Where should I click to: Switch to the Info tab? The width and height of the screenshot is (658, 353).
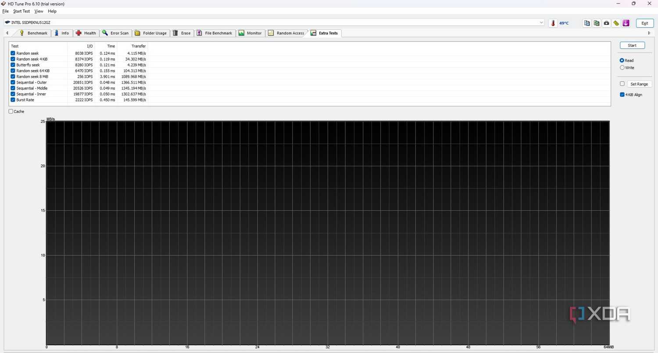tap(61, 33)
